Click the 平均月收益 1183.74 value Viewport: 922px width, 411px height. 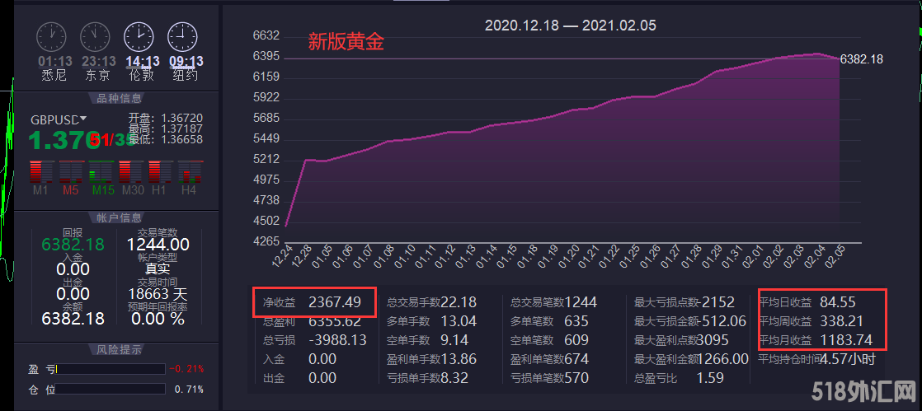(x=849, y=339)
